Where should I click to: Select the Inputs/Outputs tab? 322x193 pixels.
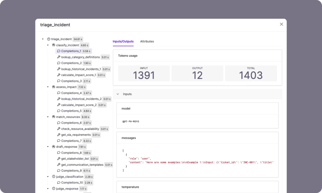(122, 42)
